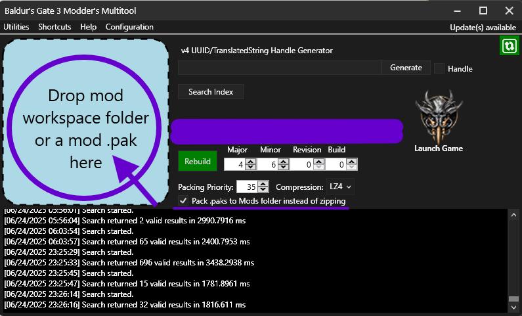The height and width of the screenshot is (316, 522).
Task: Click the Search Index button
Action: click(211, 92)
